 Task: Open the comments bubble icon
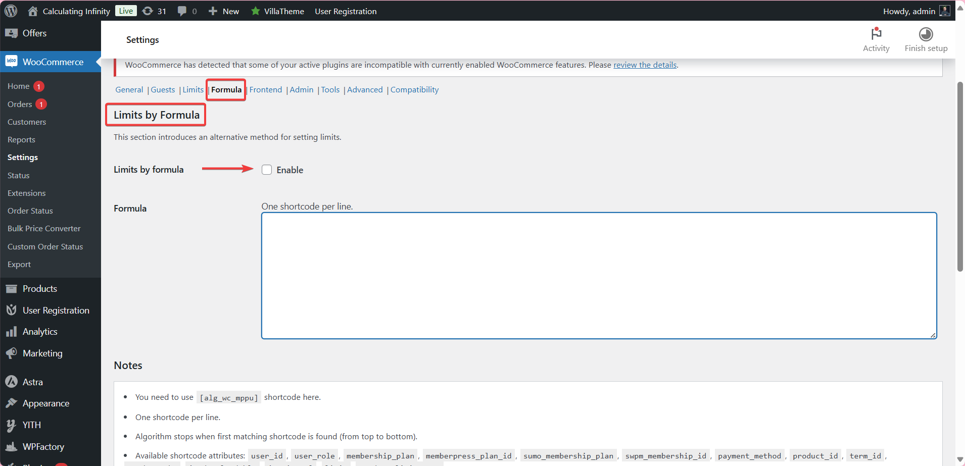pyautogui.click(x=182, y=11)
